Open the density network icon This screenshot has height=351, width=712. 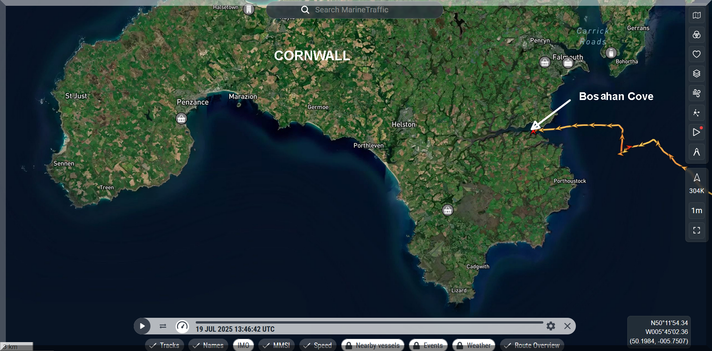[697, 113]
